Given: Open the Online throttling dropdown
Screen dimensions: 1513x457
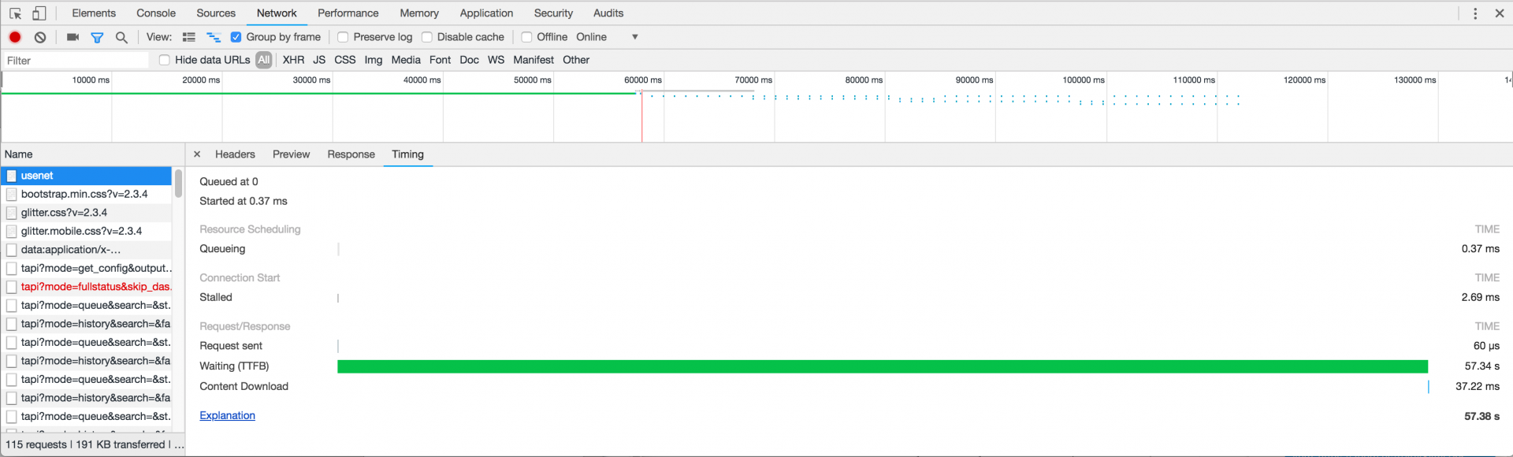Looking at the screenshot, I should pyautogui.click(x=608, y=37).
